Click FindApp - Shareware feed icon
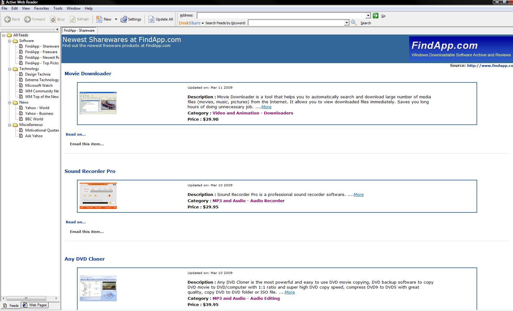Viewport: 513px width, 311px height. (x=21, y=46)
